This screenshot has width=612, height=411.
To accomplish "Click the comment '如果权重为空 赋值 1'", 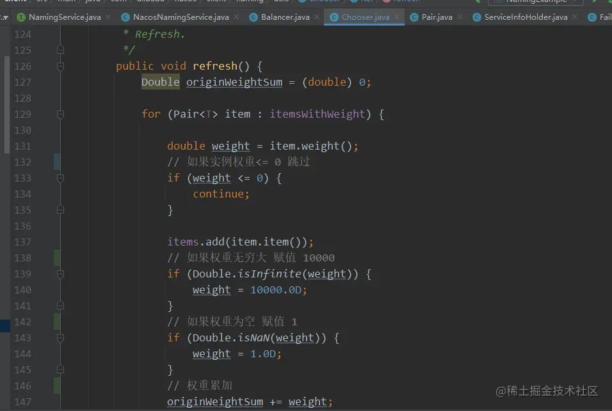I will pos(232,322).
